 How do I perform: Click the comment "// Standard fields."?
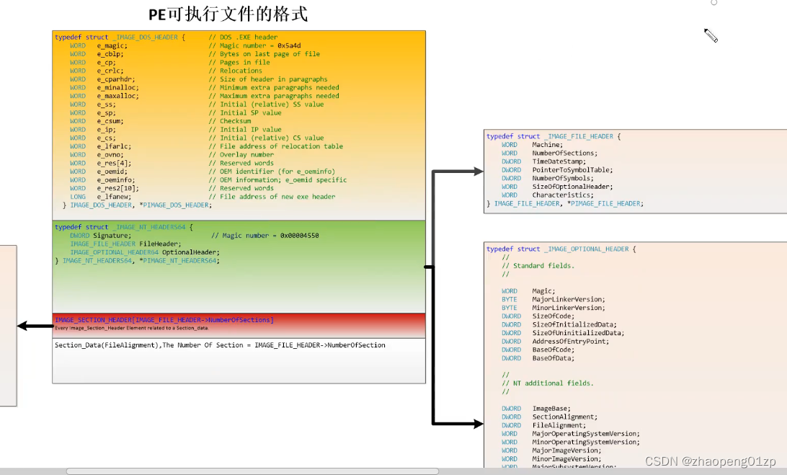(538, 266)
